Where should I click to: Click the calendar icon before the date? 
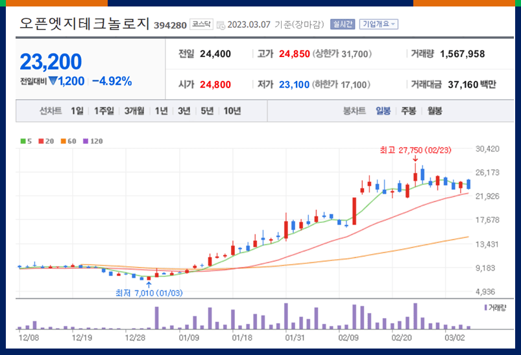click(221, 25)
